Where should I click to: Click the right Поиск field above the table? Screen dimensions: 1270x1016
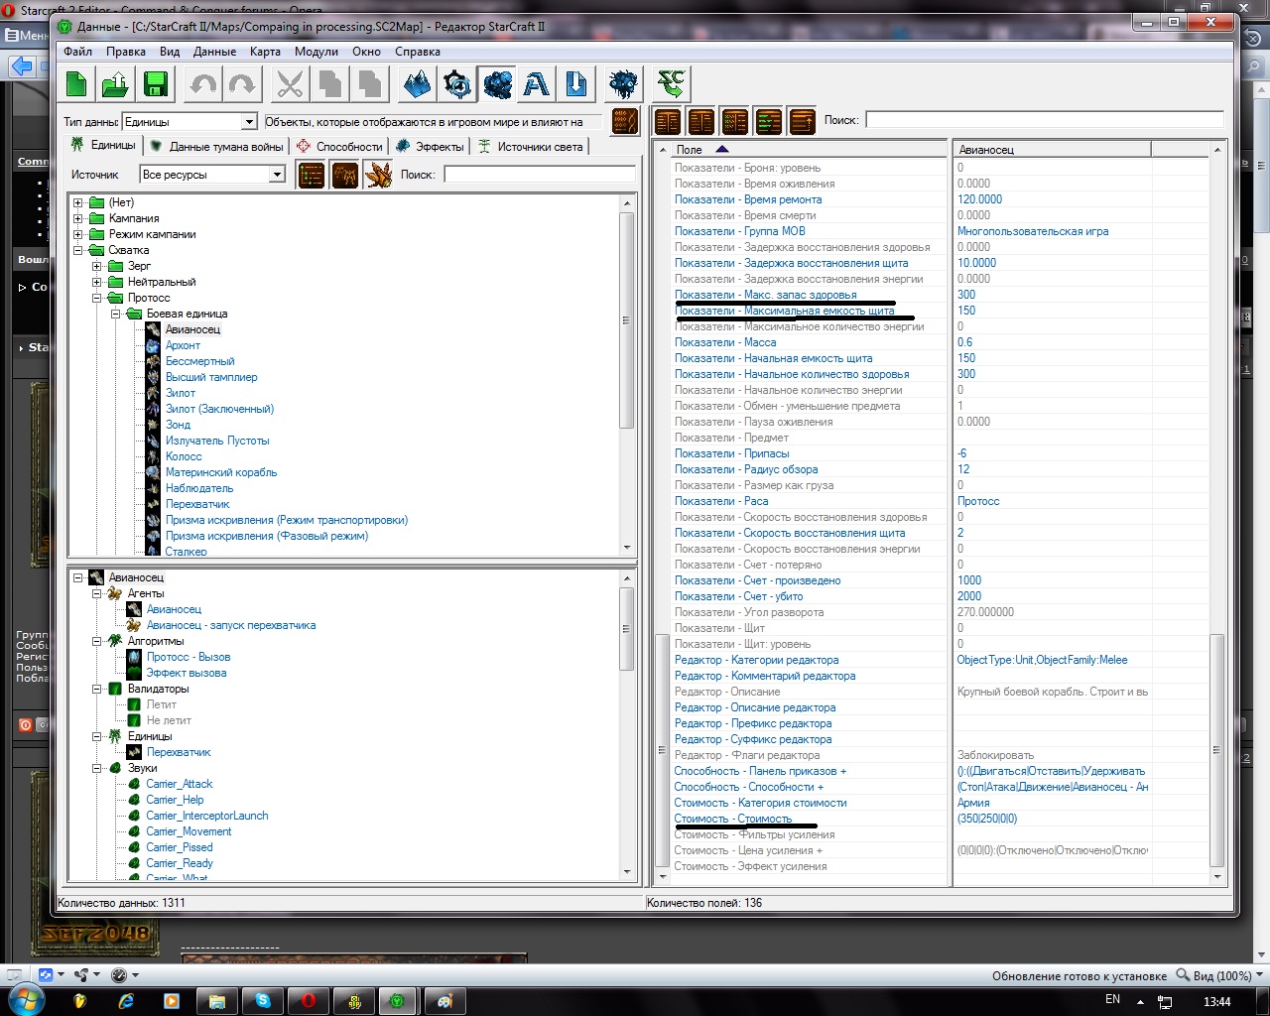click(1045, 120)
